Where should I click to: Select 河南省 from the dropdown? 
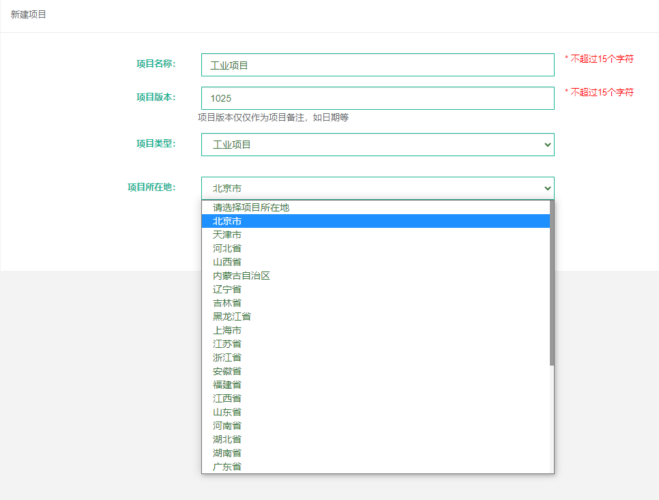coord(375,426)
